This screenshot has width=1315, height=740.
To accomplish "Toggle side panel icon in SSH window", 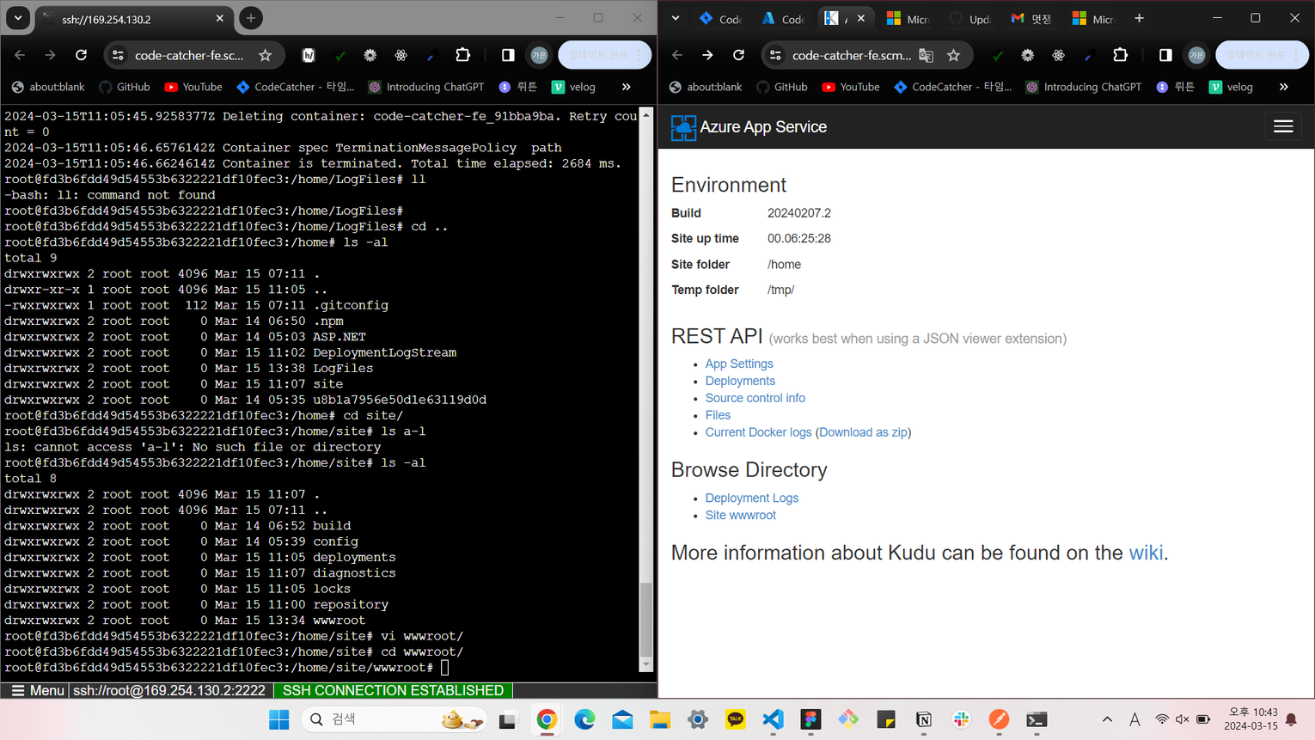I will tap(508, 55).
